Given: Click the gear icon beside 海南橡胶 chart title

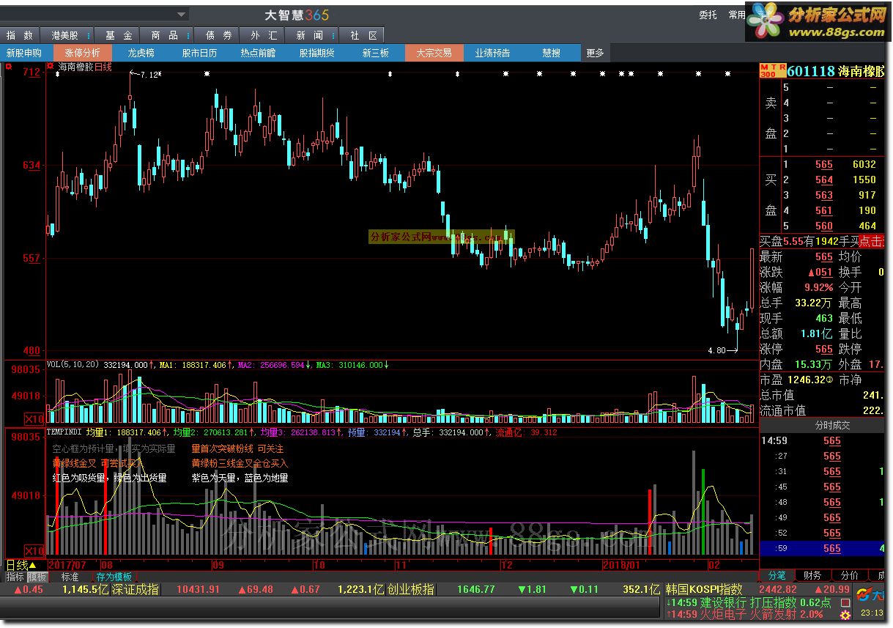Looking at the screenshot, I should 51,67.
